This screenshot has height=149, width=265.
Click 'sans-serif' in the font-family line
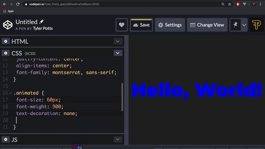click(100, 72)
